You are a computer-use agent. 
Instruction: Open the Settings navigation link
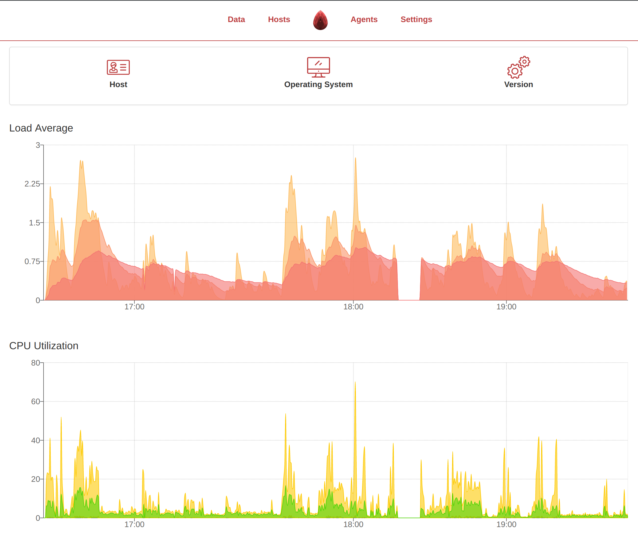click(416, 19)
